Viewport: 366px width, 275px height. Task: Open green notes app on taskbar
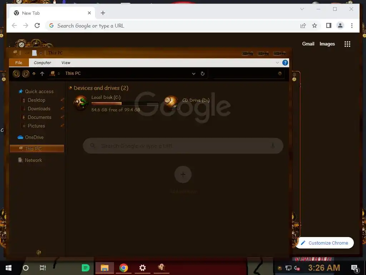point(85,268)
